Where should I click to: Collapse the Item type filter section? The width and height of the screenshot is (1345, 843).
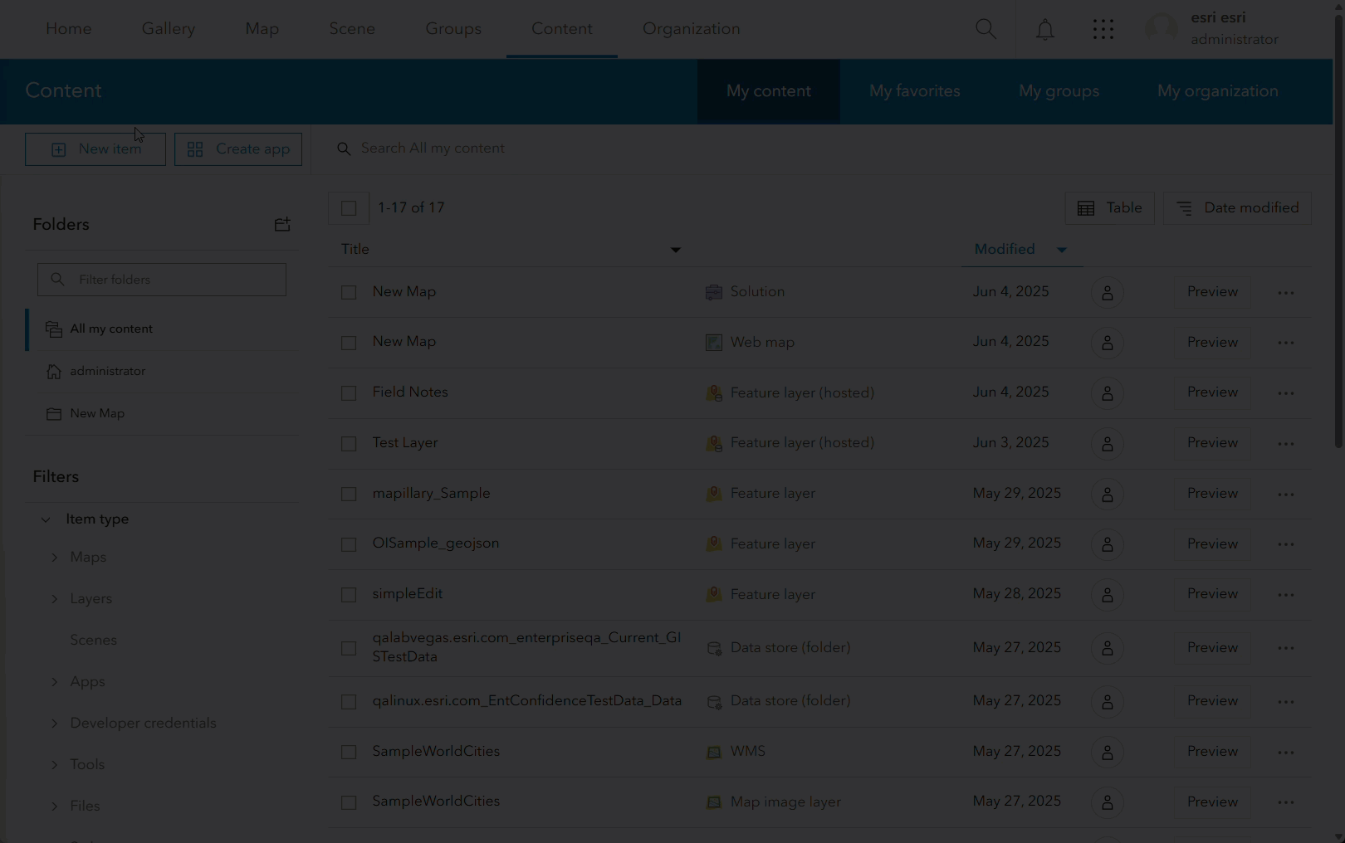(46, 519)
